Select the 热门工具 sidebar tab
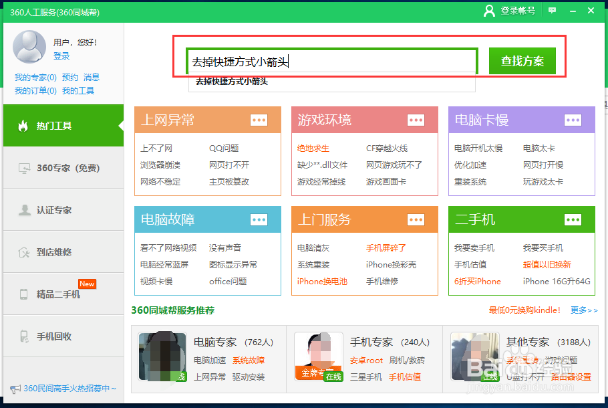Screen dimensions: 608x408 coord(63,125)
